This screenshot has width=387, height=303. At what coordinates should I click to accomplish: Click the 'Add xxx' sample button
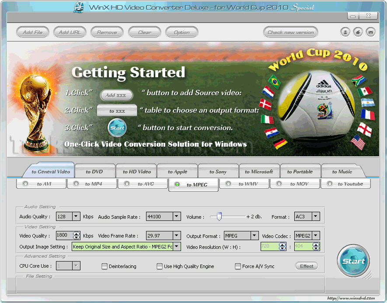(116, 95)
